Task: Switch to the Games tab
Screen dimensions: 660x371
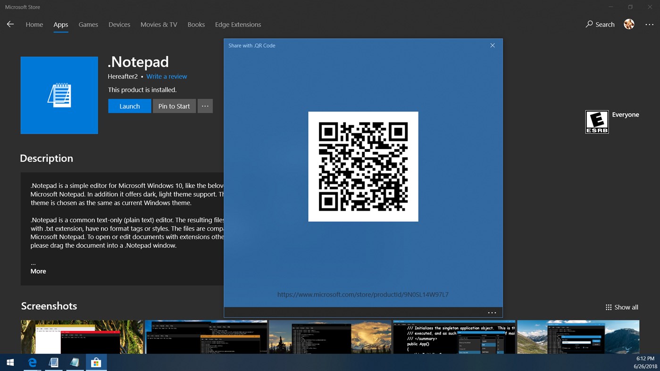Action: click(88, 24)
